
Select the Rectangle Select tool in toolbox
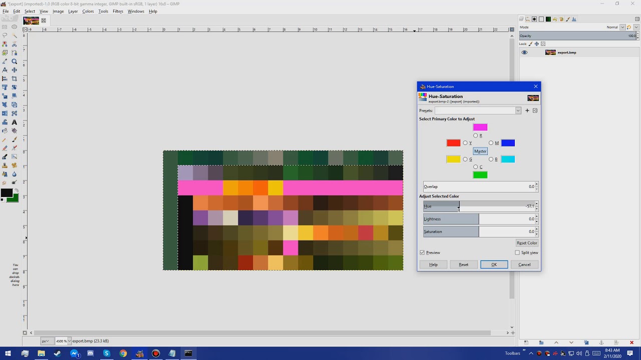[x=5, y=26]
